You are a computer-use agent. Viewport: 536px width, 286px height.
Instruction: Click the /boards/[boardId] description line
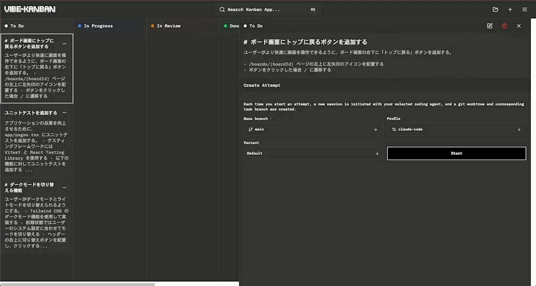[314, 64]
